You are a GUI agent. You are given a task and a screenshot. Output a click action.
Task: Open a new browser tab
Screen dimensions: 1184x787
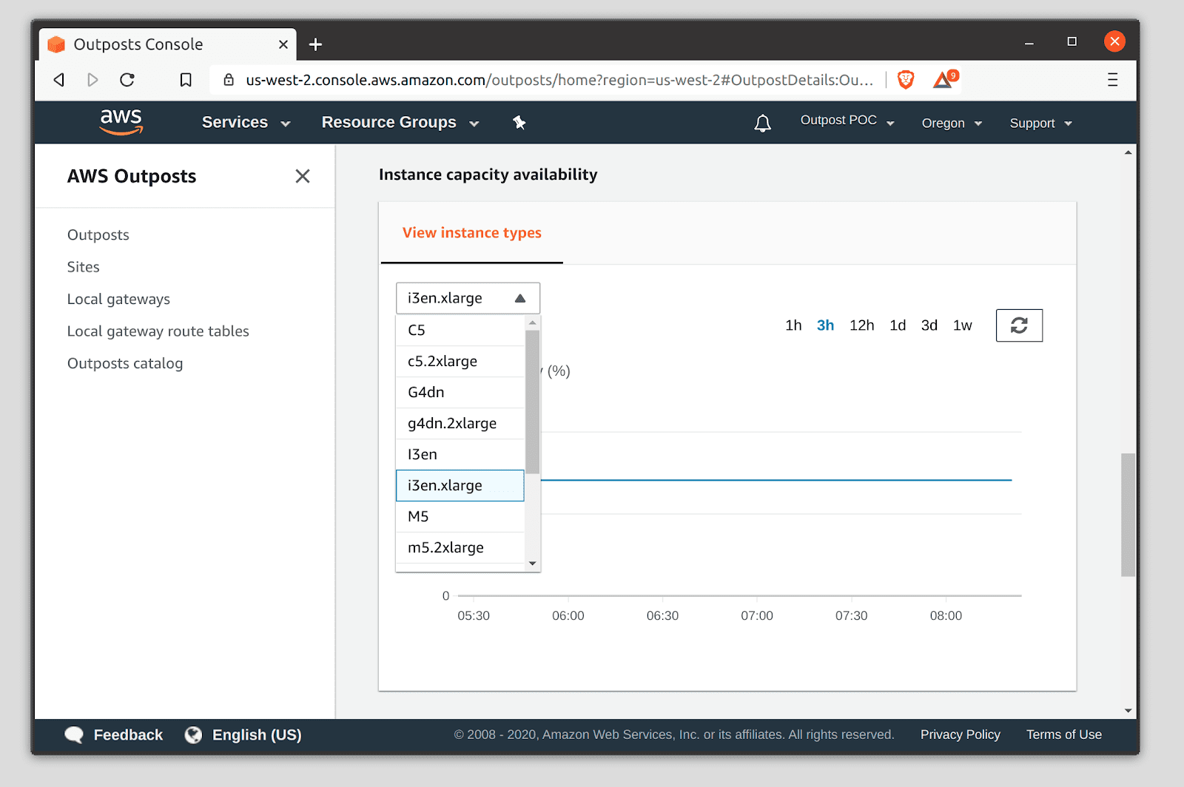(x=315, y=44)
